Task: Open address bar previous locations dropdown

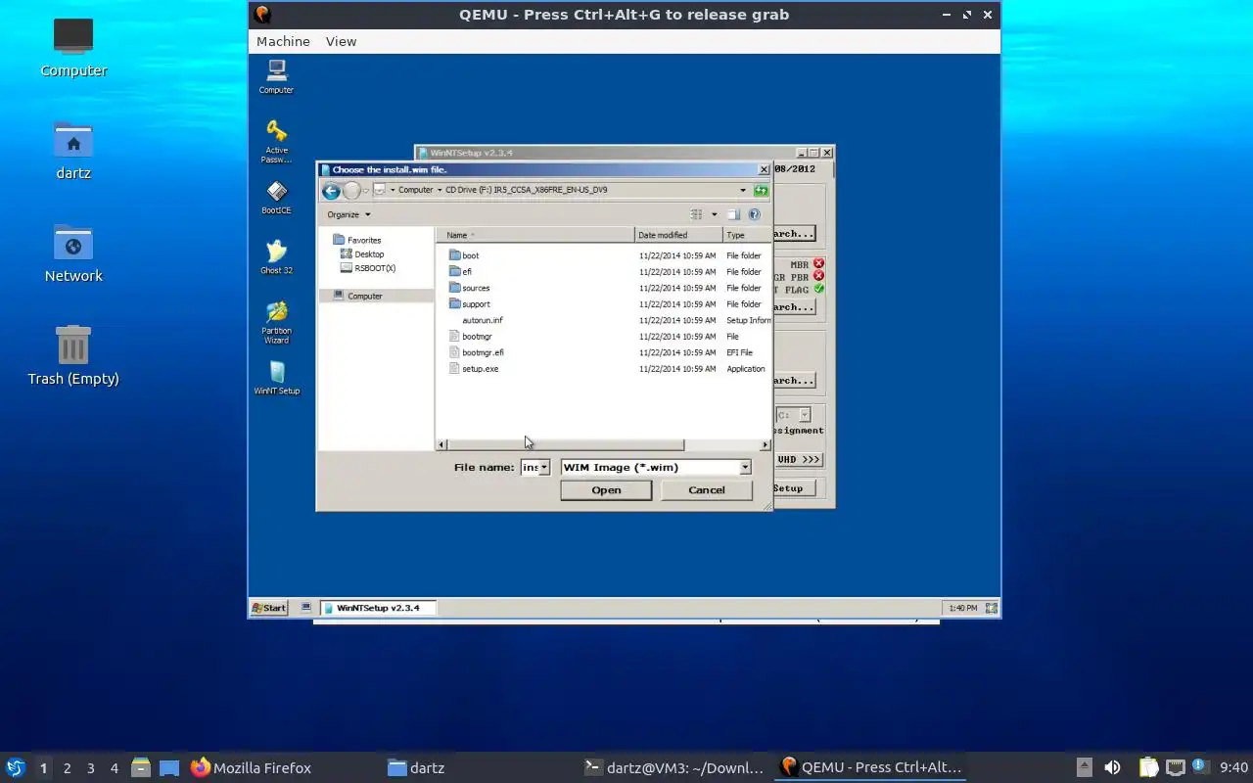Action: click(x=743, y=190)
